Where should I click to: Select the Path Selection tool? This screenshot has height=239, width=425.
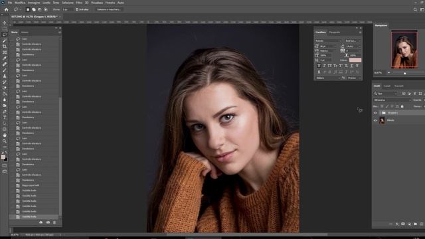coord(5,123)
